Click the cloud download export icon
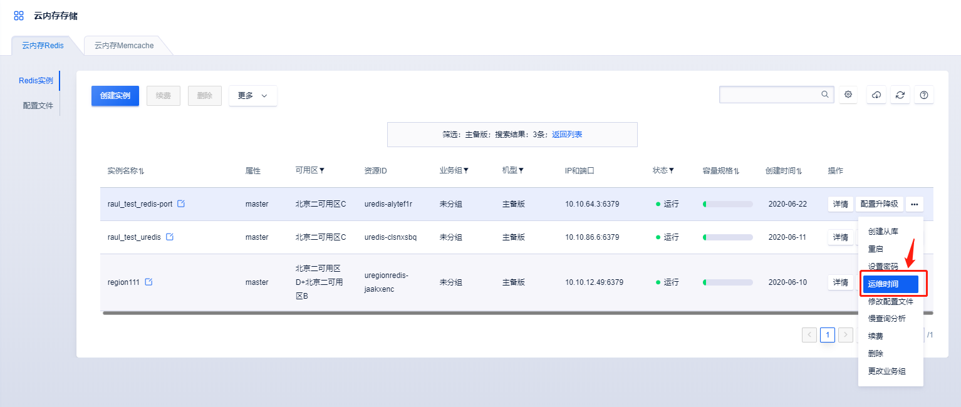Image resolution: width=961 pixels, height=407 pixels. click(x=876, y=95)
